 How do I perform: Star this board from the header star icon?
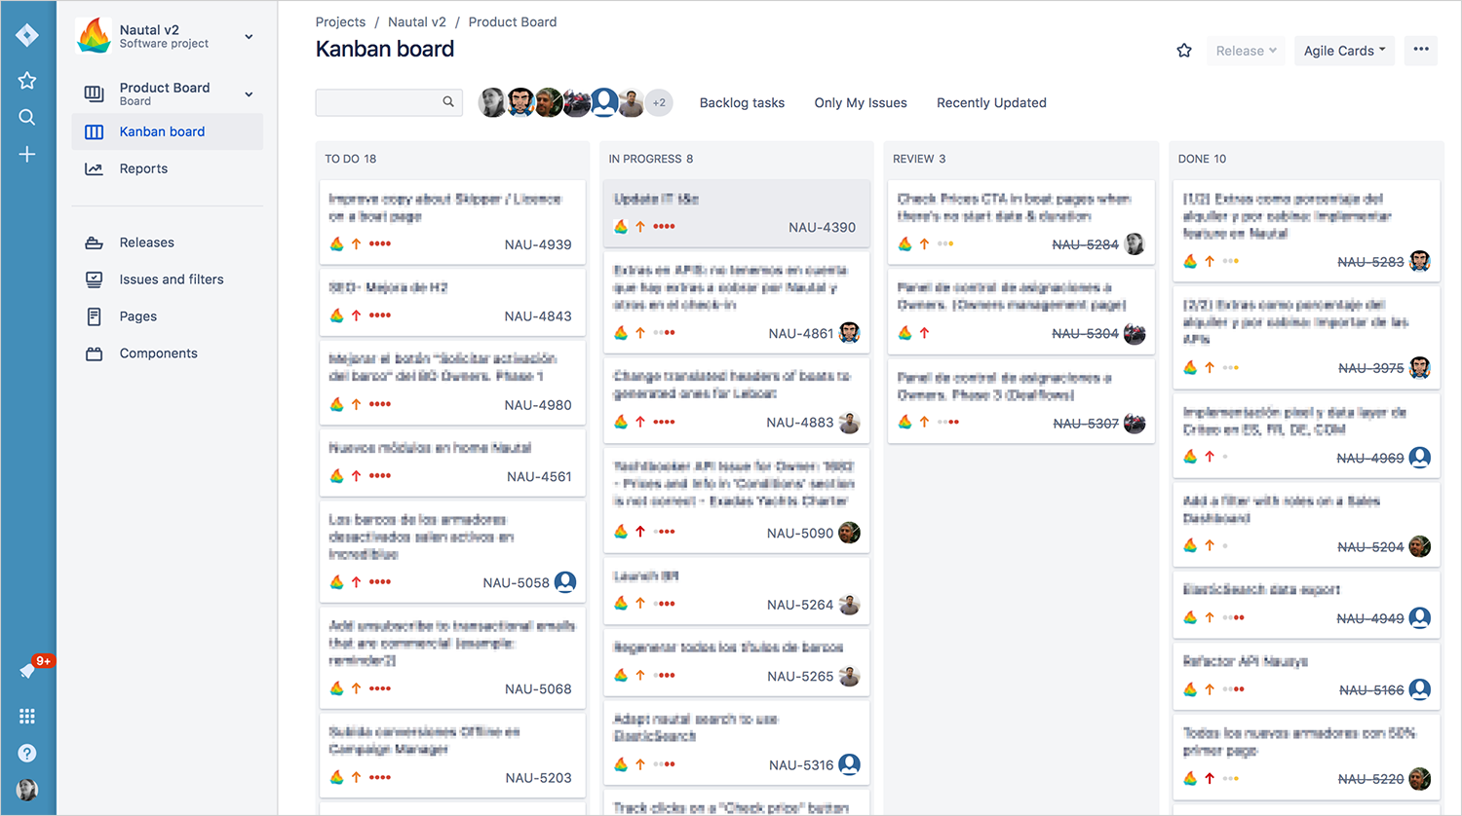pos(1184,51)
